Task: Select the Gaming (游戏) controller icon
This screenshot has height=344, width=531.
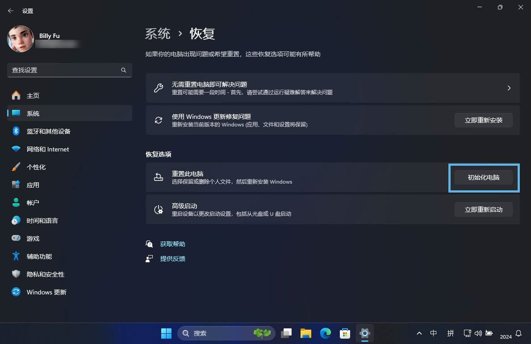Action: click(x=16, y=239)
